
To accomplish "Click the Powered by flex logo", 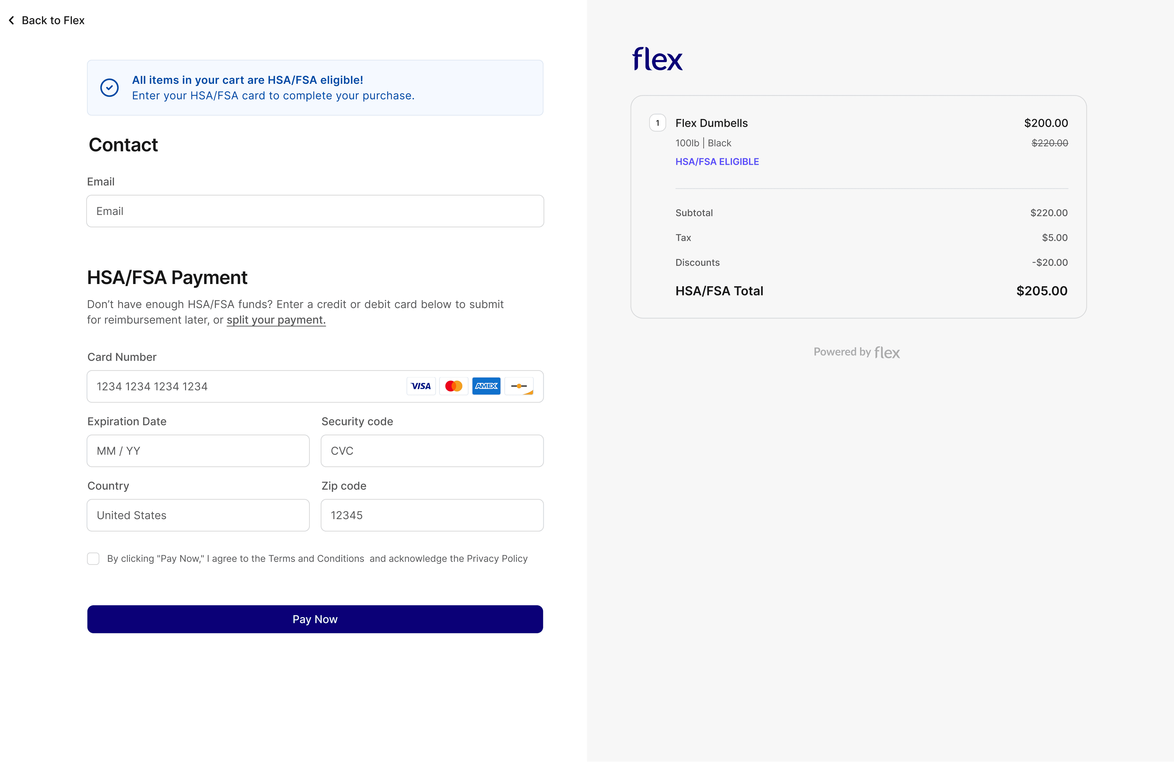I will [x=856, y=352].
